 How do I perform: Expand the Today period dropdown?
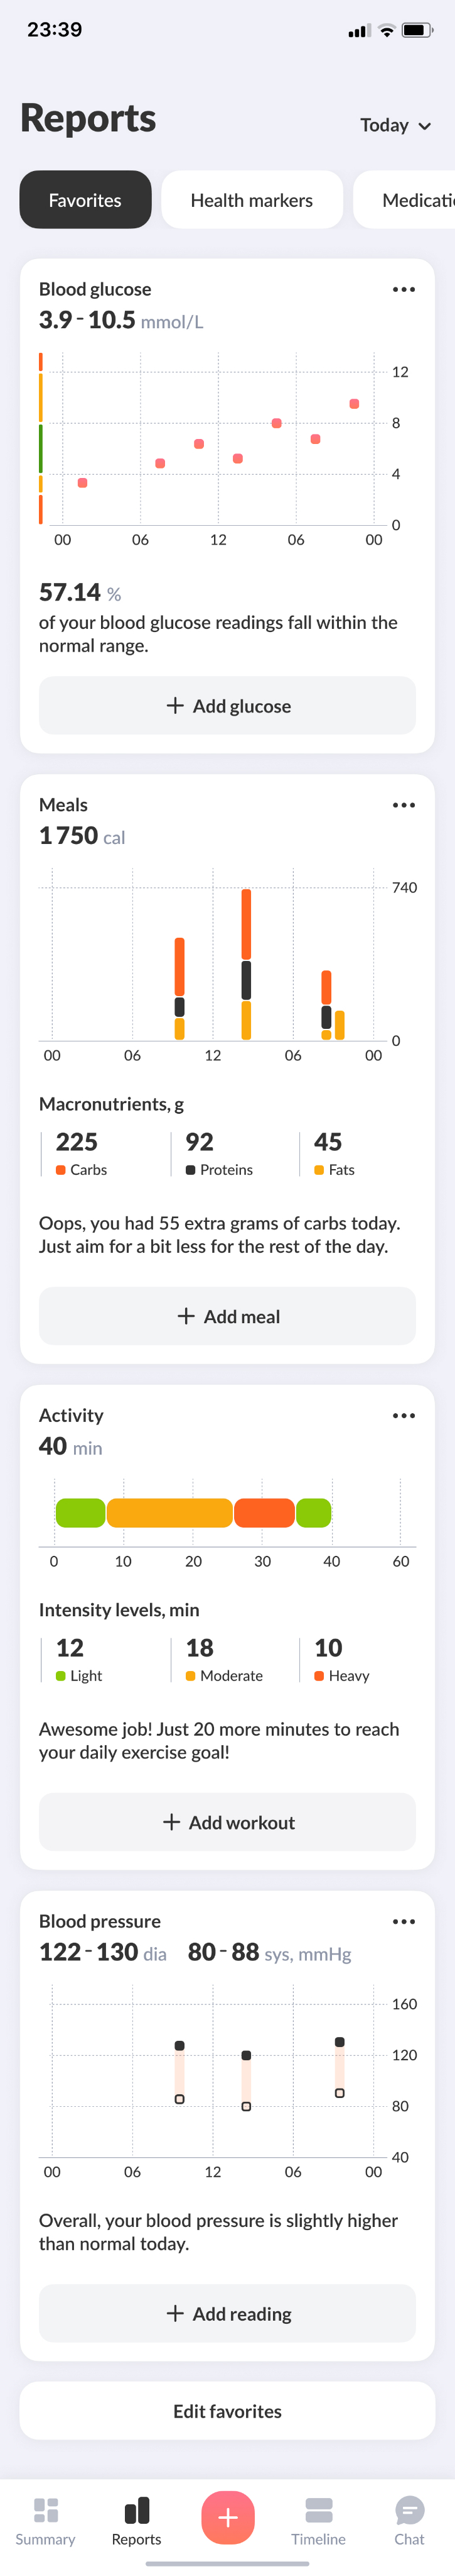(x=396, y=126)
